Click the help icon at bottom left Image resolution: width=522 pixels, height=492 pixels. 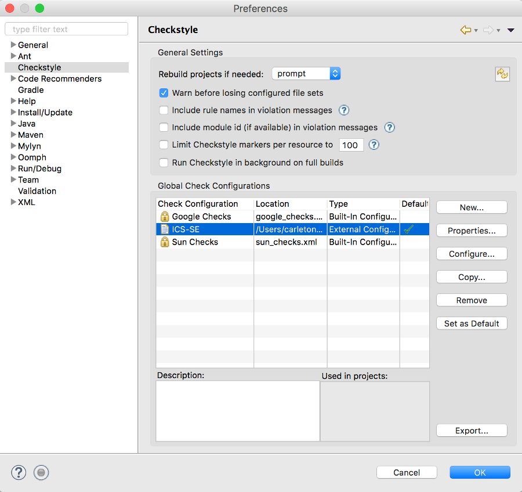(x=18, y=472)
